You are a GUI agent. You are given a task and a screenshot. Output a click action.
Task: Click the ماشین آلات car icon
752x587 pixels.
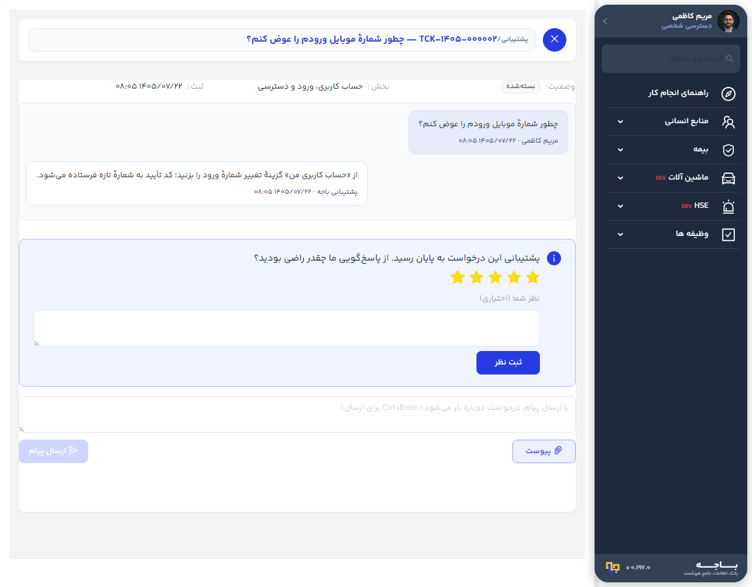pyautogui.click(x=728, y=178)
